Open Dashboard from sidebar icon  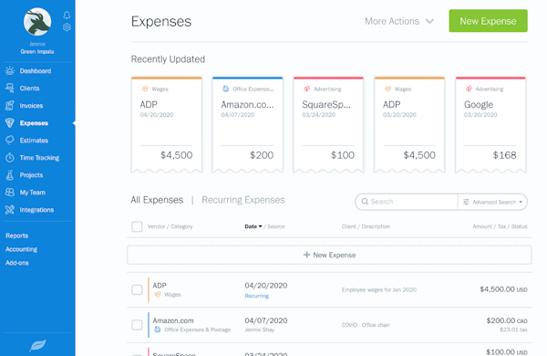pyautogui.click(x=10, y=71)
